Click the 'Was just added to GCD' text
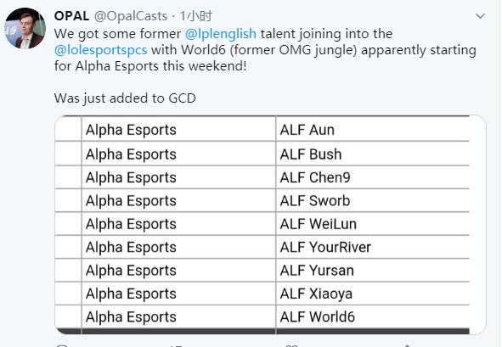The width and height of the screenshot is (502, 347). (x=125, y=98)
